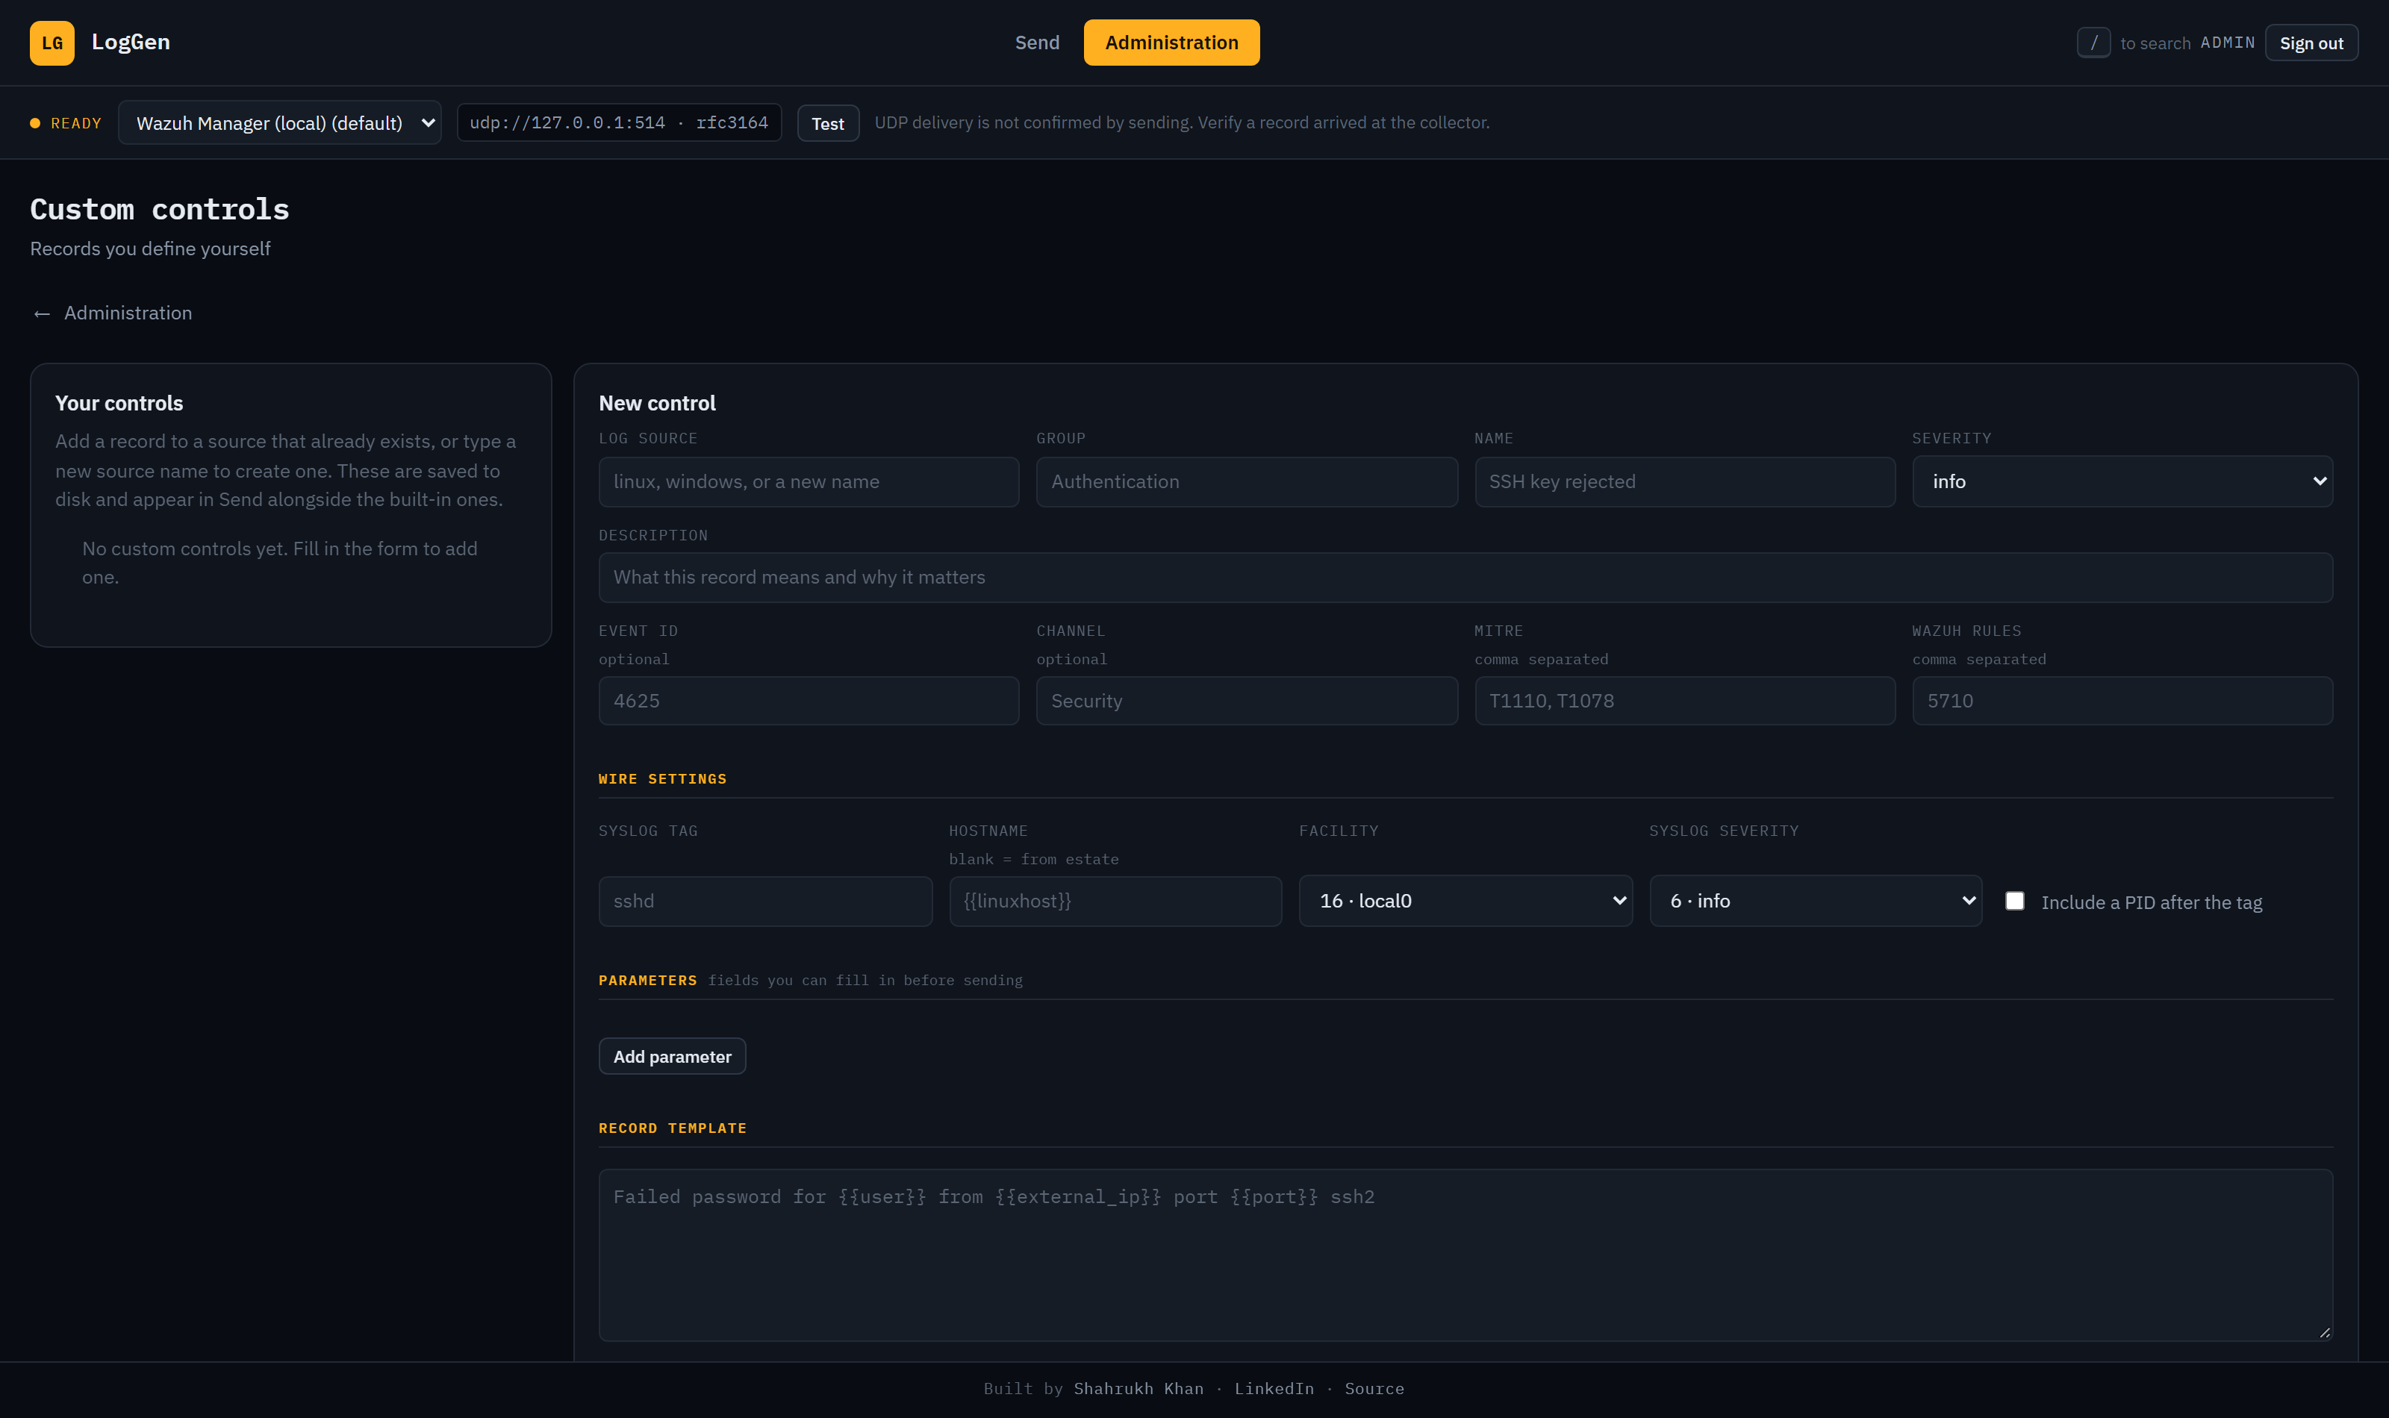Click the Add parameter button
Image resolution: width=2389 pixels, height=1418 pixels.
(x=672, y=1057)
